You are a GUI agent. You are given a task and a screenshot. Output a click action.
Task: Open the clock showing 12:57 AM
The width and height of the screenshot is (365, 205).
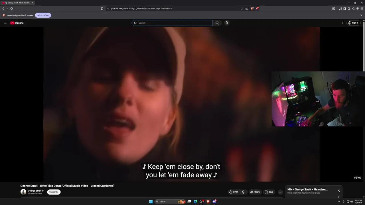[x=359, y=202]
